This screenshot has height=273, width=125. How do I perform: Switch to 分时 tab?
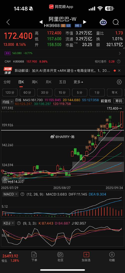pos(7,82)
